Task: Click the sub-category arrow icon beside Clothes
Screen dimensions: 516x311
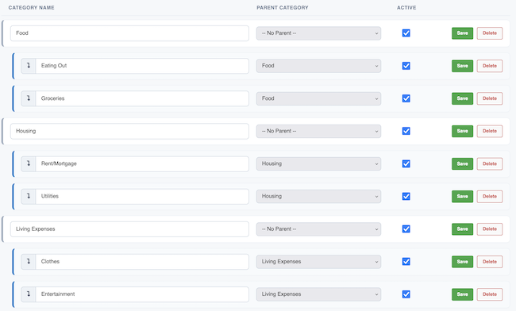Action: click(29, 262)
